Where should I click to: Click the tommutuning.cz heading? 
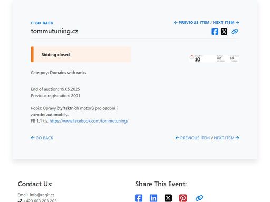pyautogui.click(x=54, y=31)
